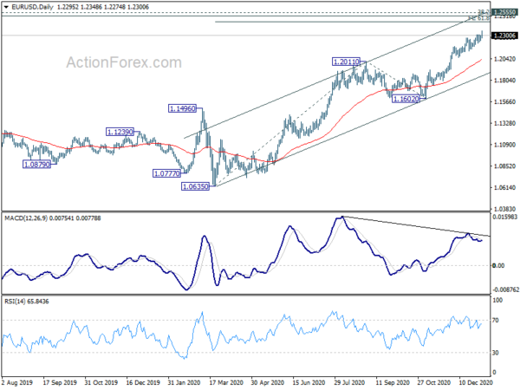
Task: Select the MACD(12,26,9) indicator label
Action: (26, 218)
